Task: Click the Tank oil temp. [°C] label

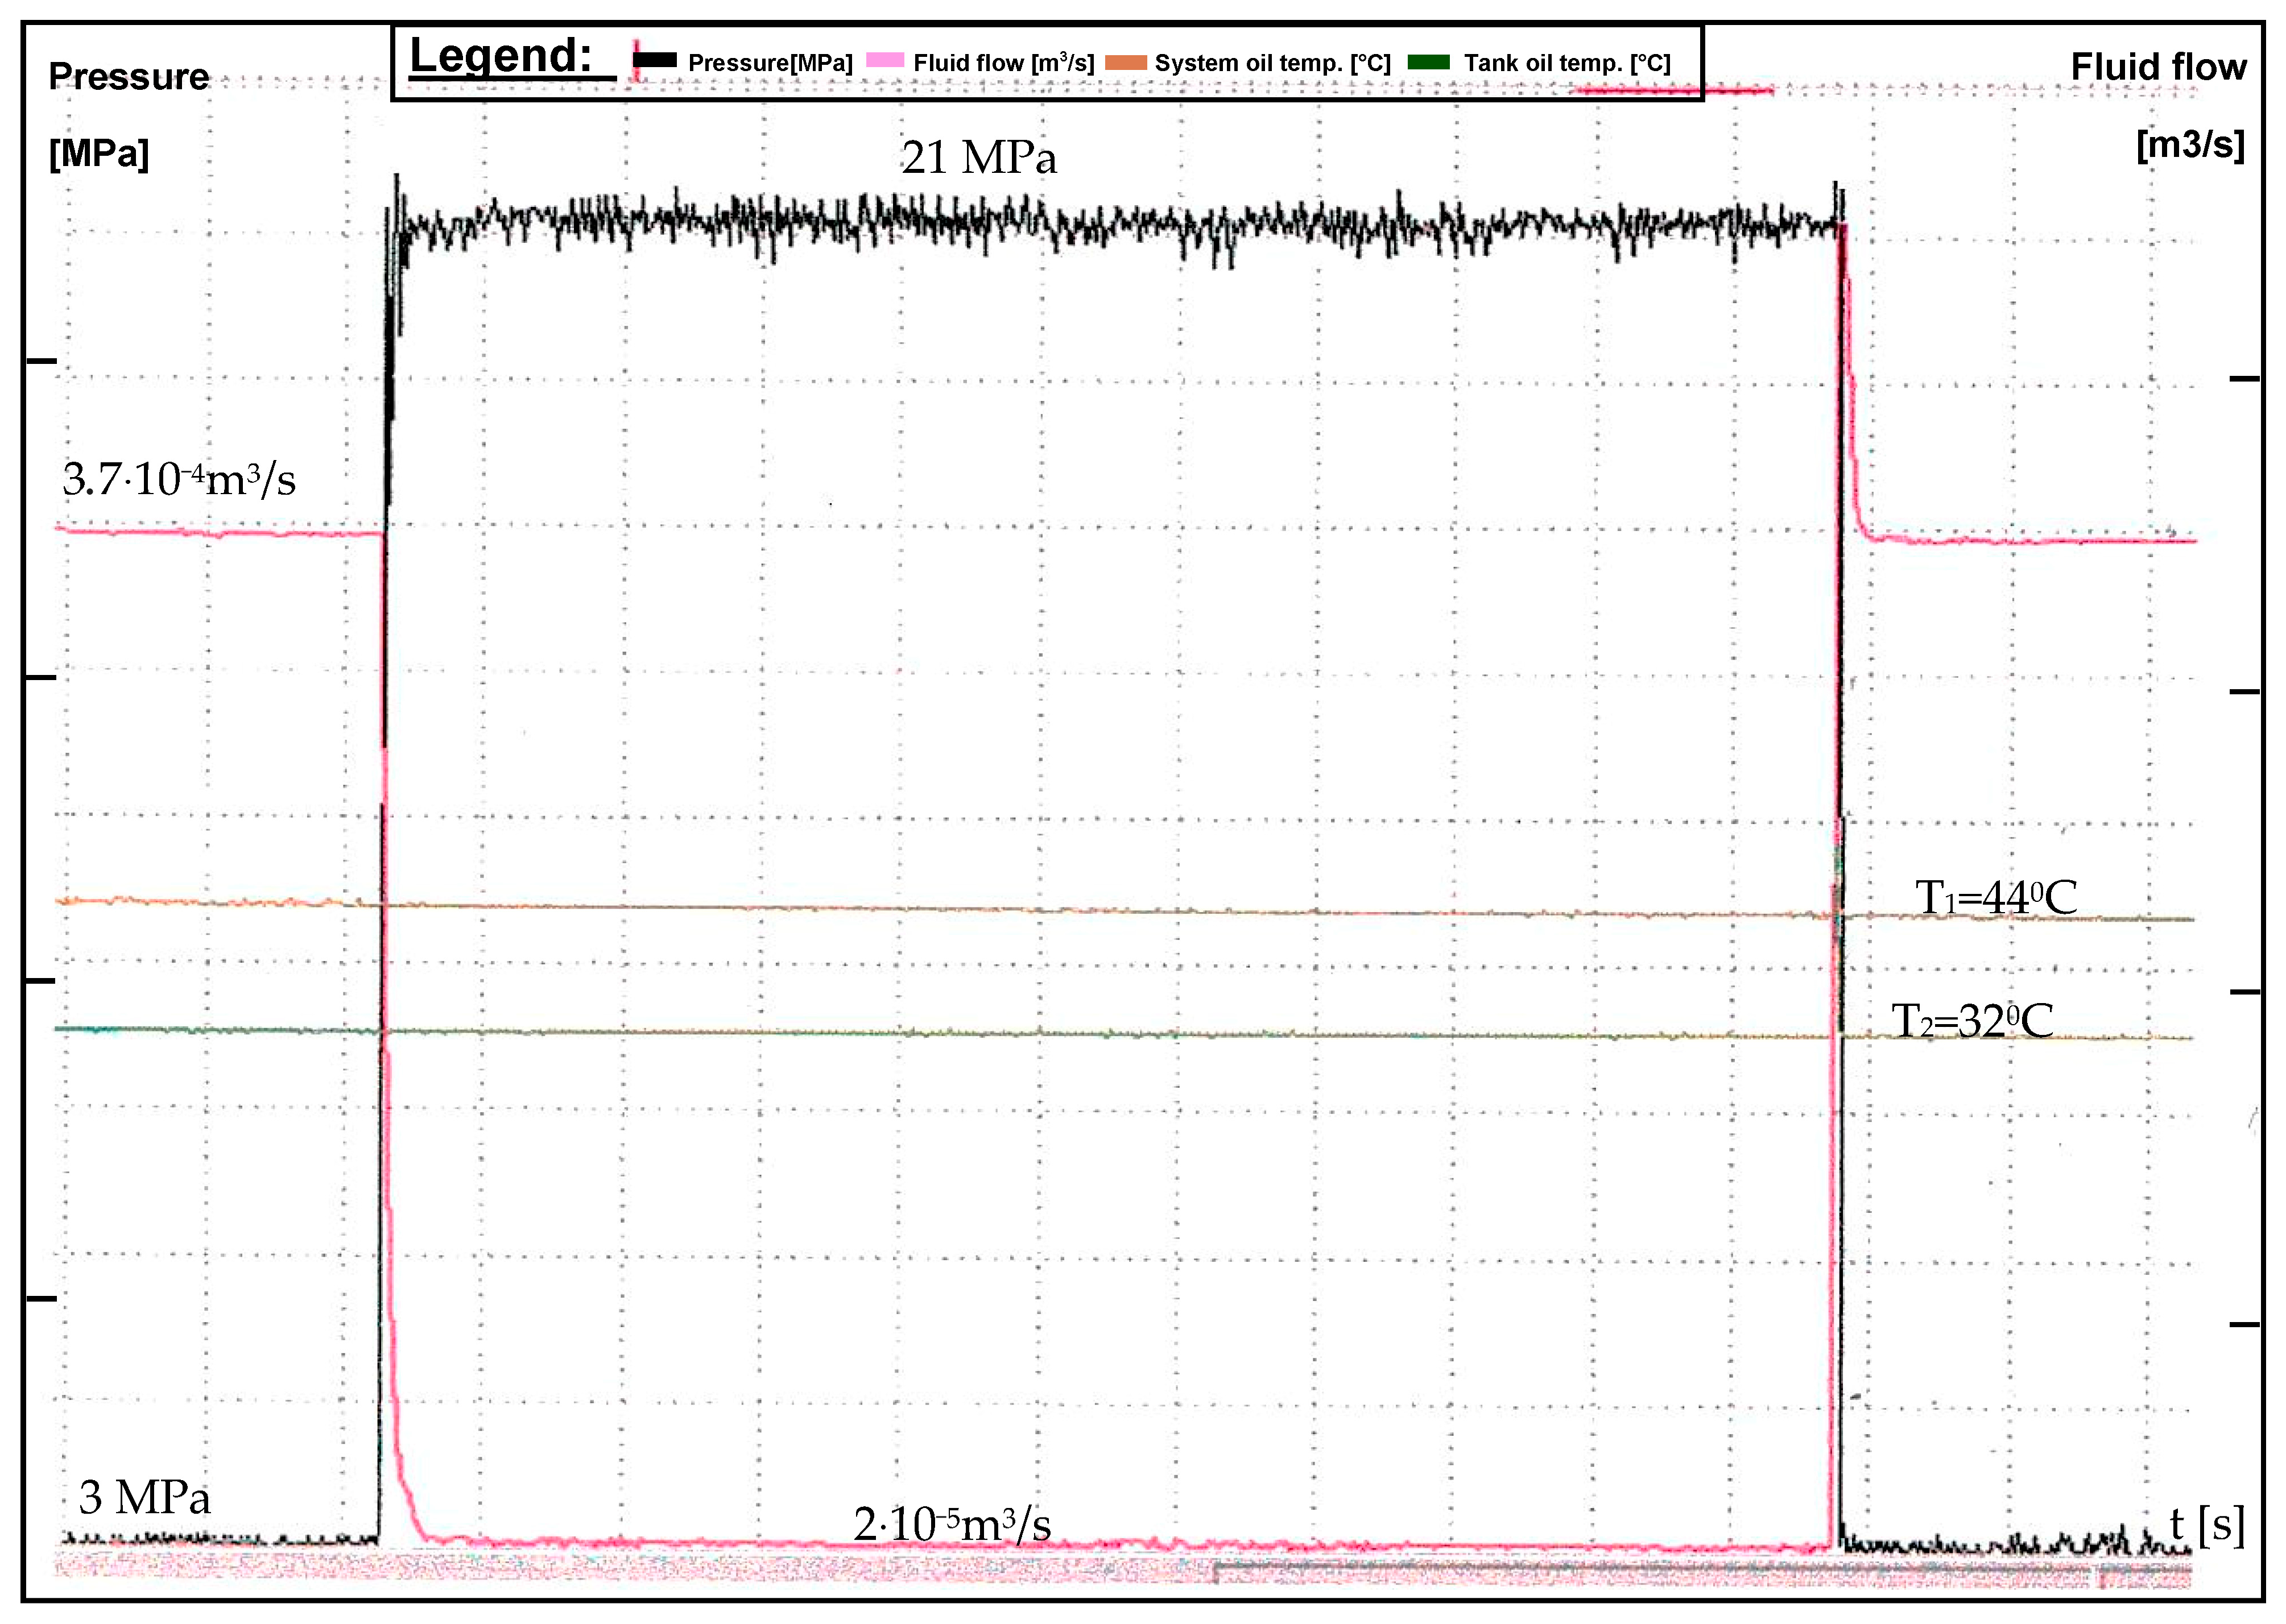Action: coord(1567,63)
